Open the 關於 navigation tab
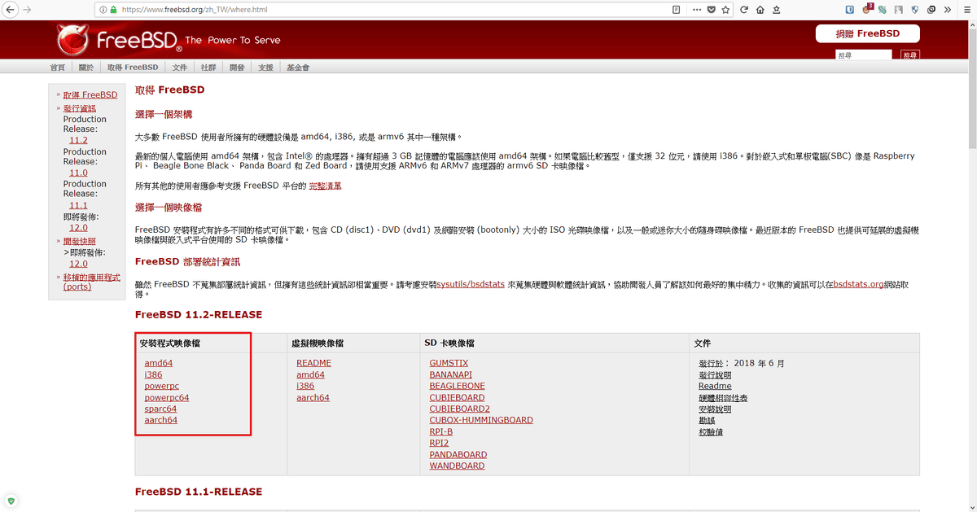The image size is (977, 512). (x=86, y=68)
